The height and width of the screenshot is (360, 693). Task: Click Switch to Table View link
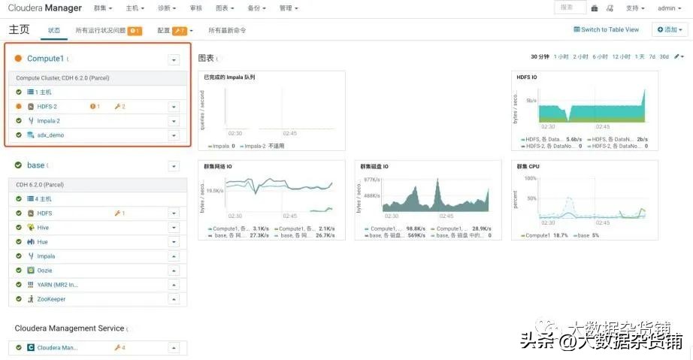pos(607,29)
